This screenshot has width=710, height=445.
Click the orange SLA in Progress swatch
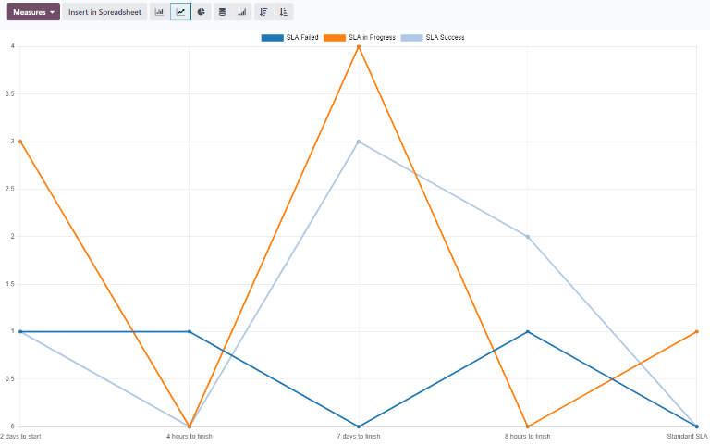[335, 37]
